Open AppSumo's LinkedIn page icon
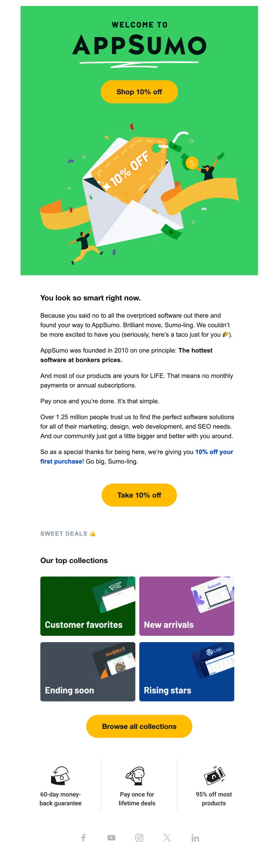The width and height of the screenshot is (277, 853). (x=195, y=838)
